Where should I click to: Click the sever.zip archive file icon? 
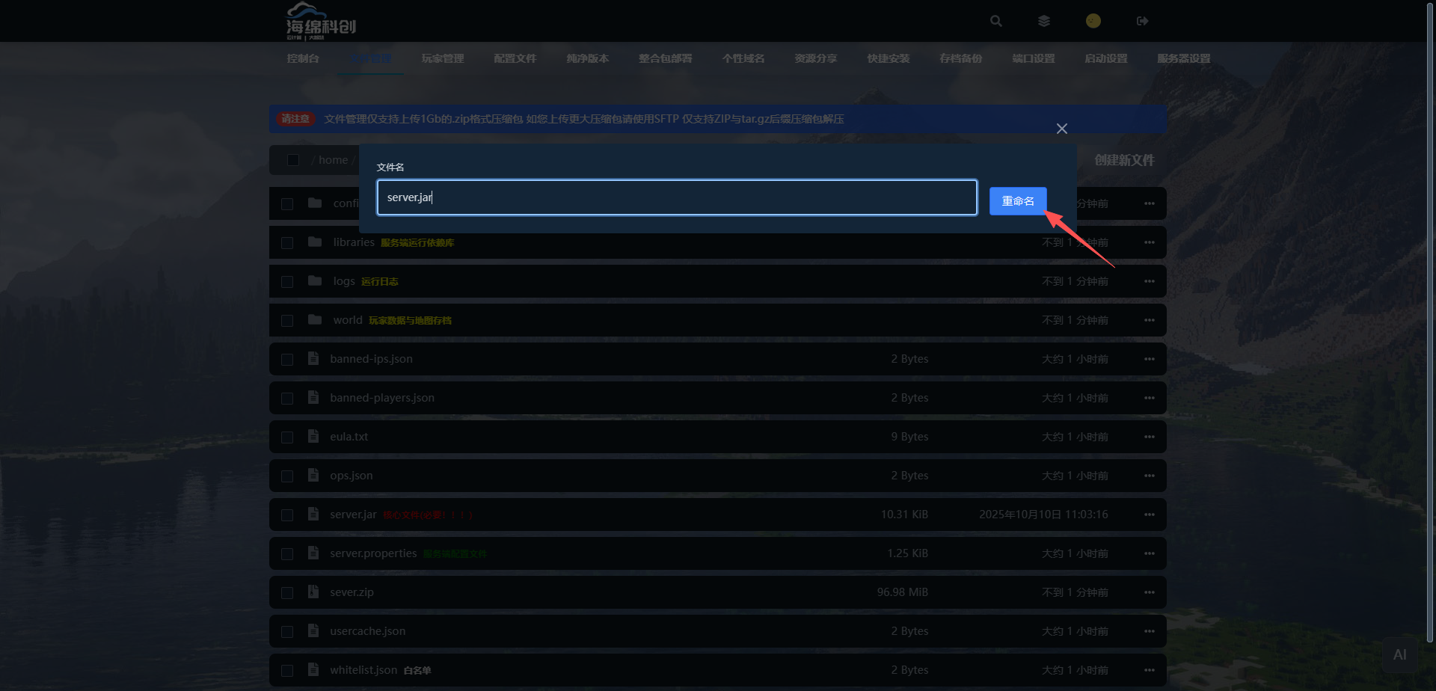(x=313, y=592)
